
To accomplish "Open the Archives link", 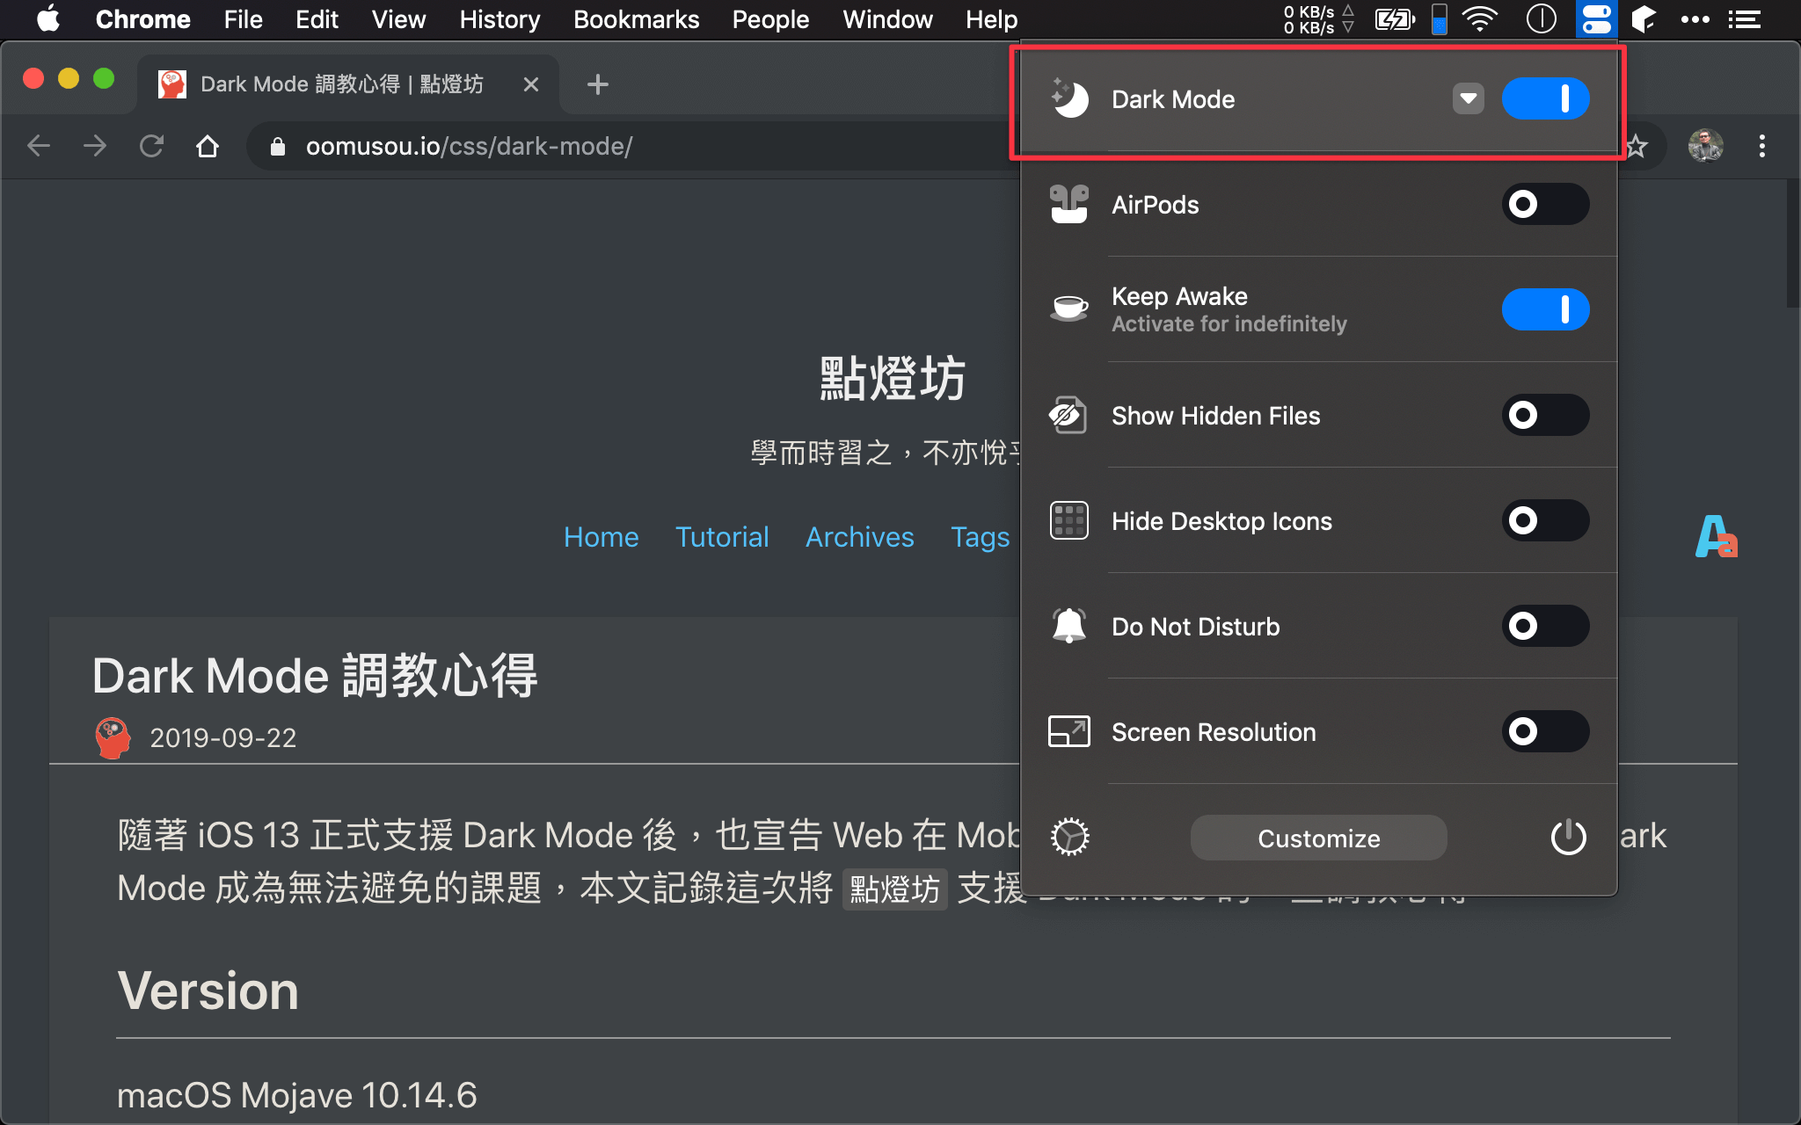I will point(859,537).
